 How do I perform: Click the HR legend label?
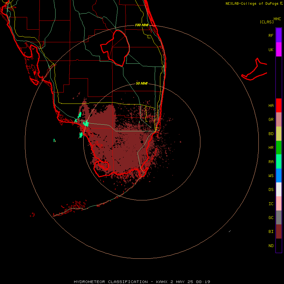click(271, 148)
